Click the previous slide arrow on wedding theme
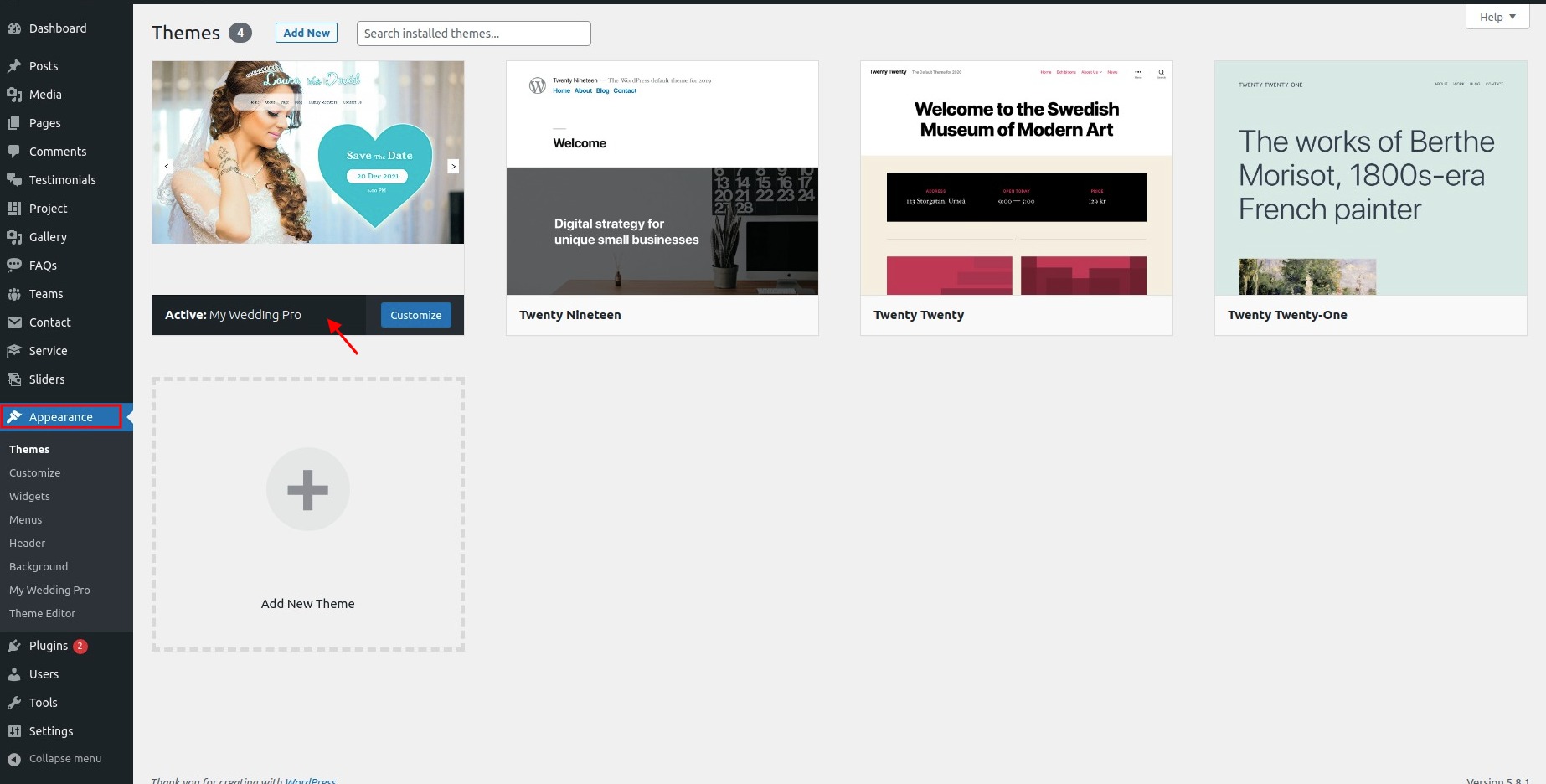 [167, 167]
